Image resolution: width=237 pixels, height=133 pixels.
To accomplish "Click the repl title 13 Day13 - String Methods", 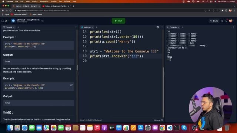I will point(28,20).
